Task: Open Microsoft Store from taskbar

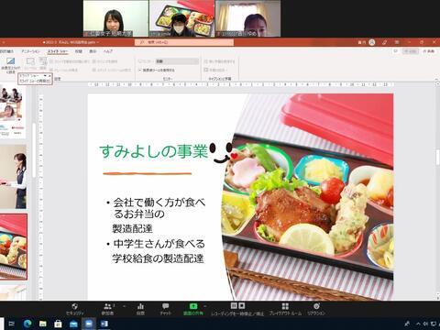Action: pyautogui.click(x=58, y=324)
